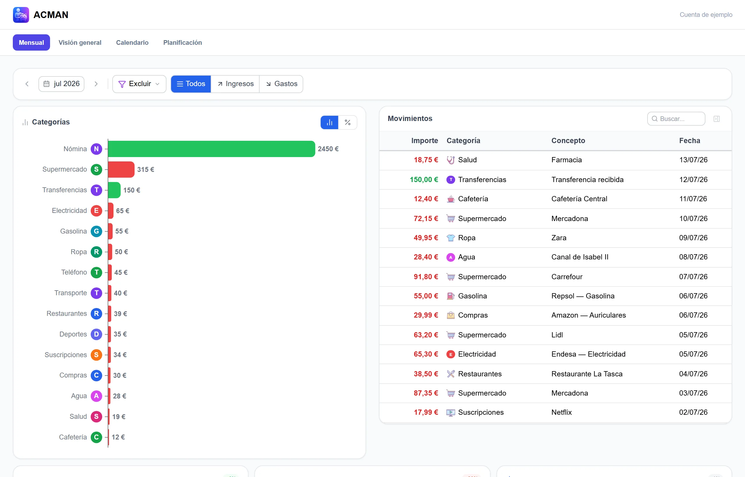Go to next month arrow

click(x=96, y=84)
